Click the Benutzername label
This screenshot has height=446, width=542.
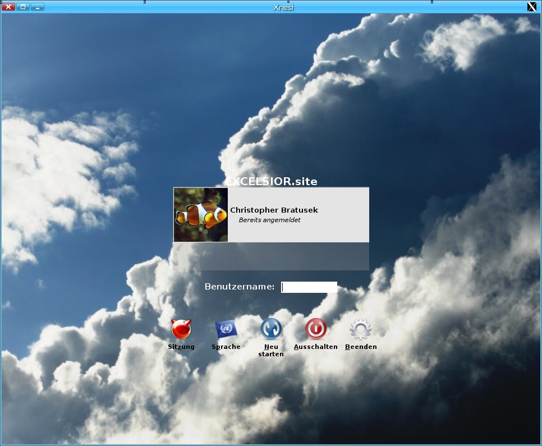[x=240, y=287]
